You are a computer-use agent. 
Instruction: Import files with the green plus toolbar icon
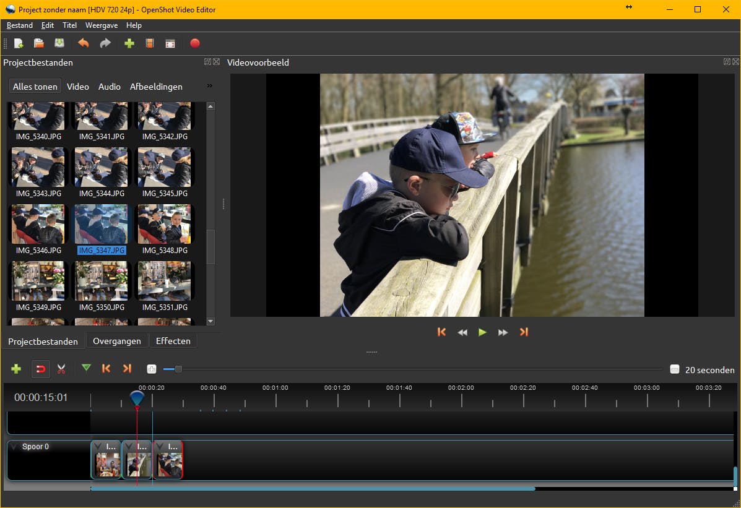tap(129, 43)
